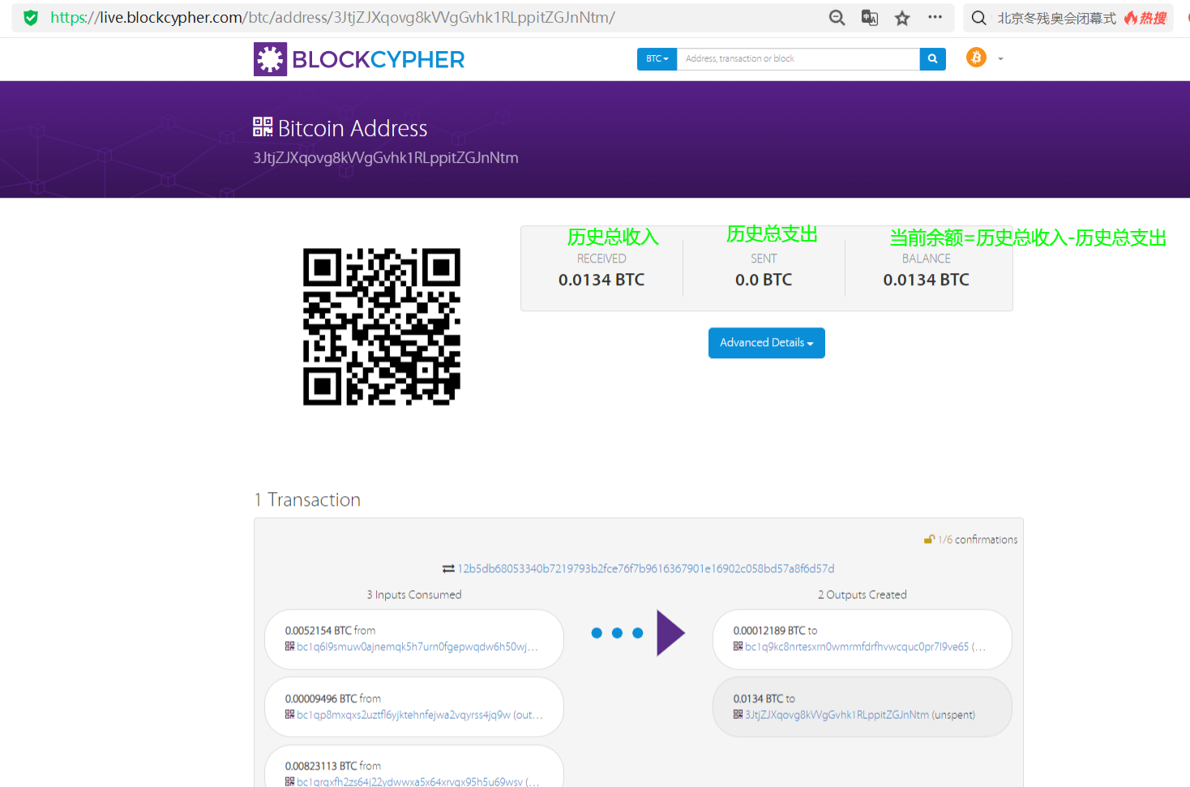This screenshot has width=1190, height=787.
Task: Click the QR icon beside Bitcoin Address heading
Action: pos(263,126)
